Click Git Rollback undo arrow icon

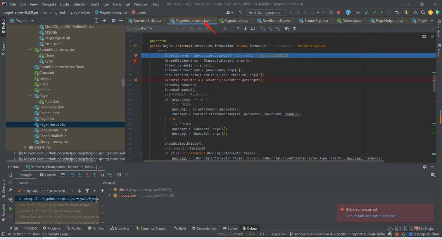[x=397, y=12]
